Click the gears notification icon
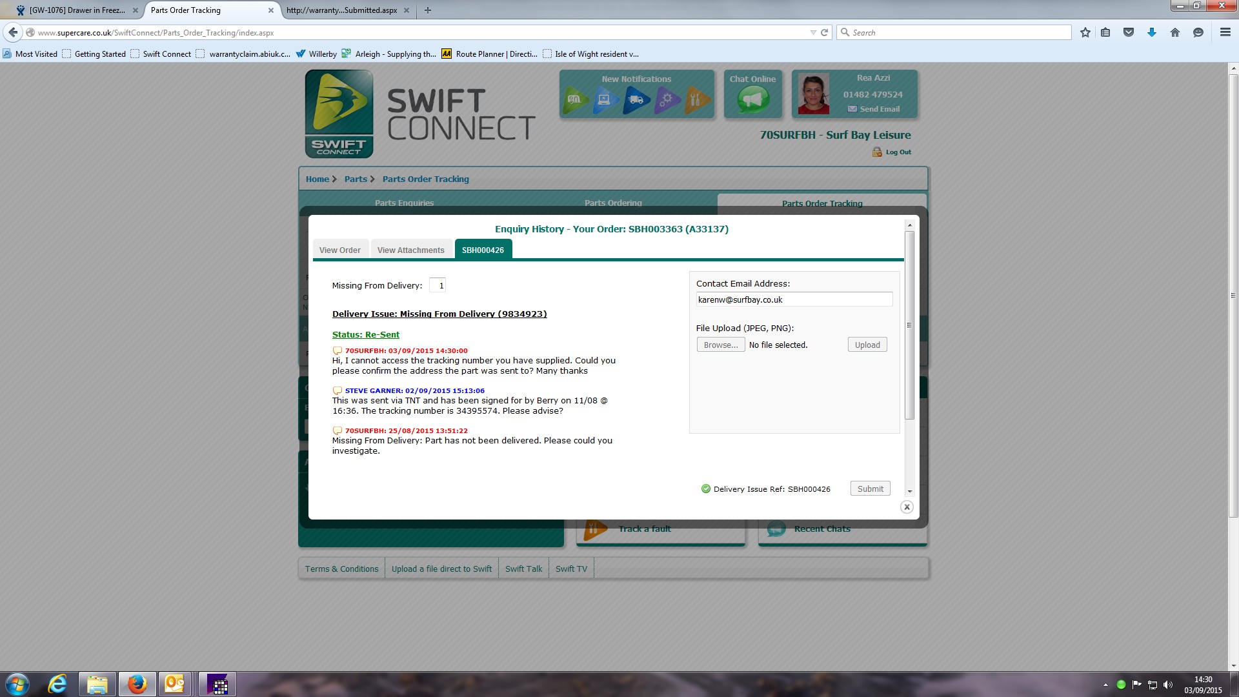 (x=667, y=99)
